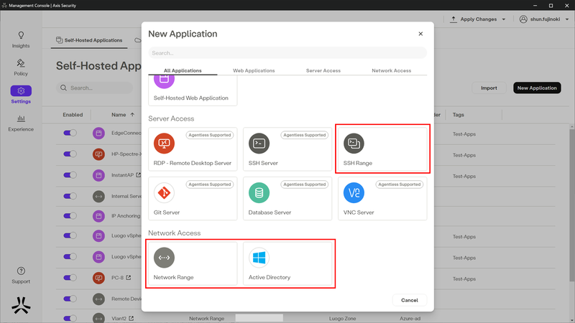Choose the SSH Server application icon

(x=259, y=143)
